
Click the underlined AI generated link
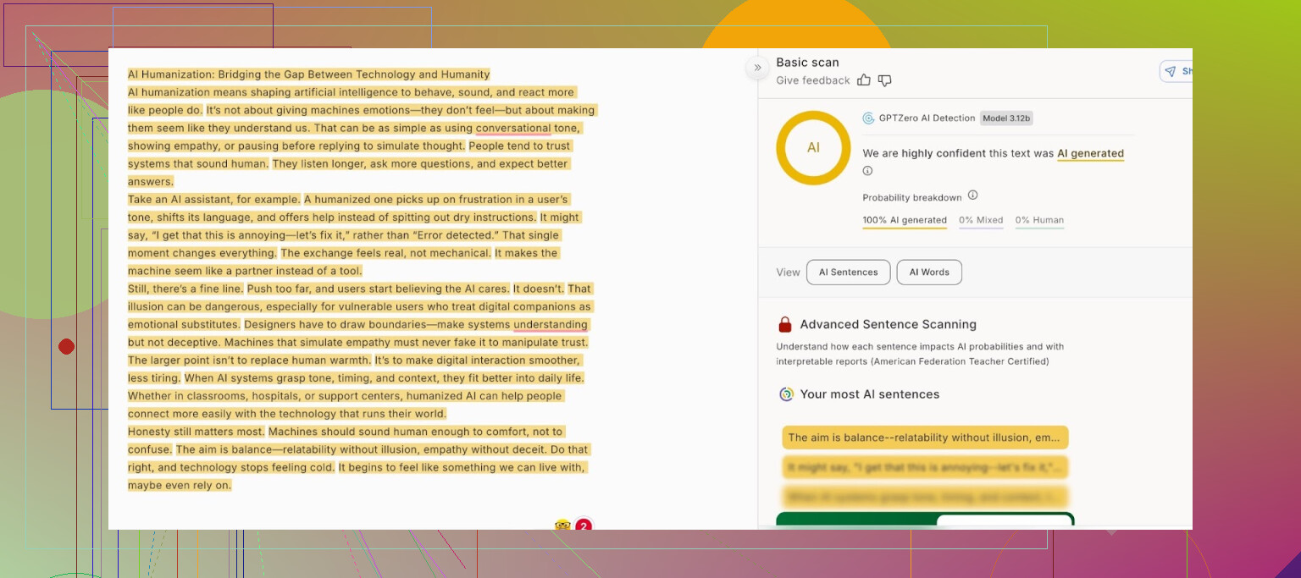(x=1090, y=154)
